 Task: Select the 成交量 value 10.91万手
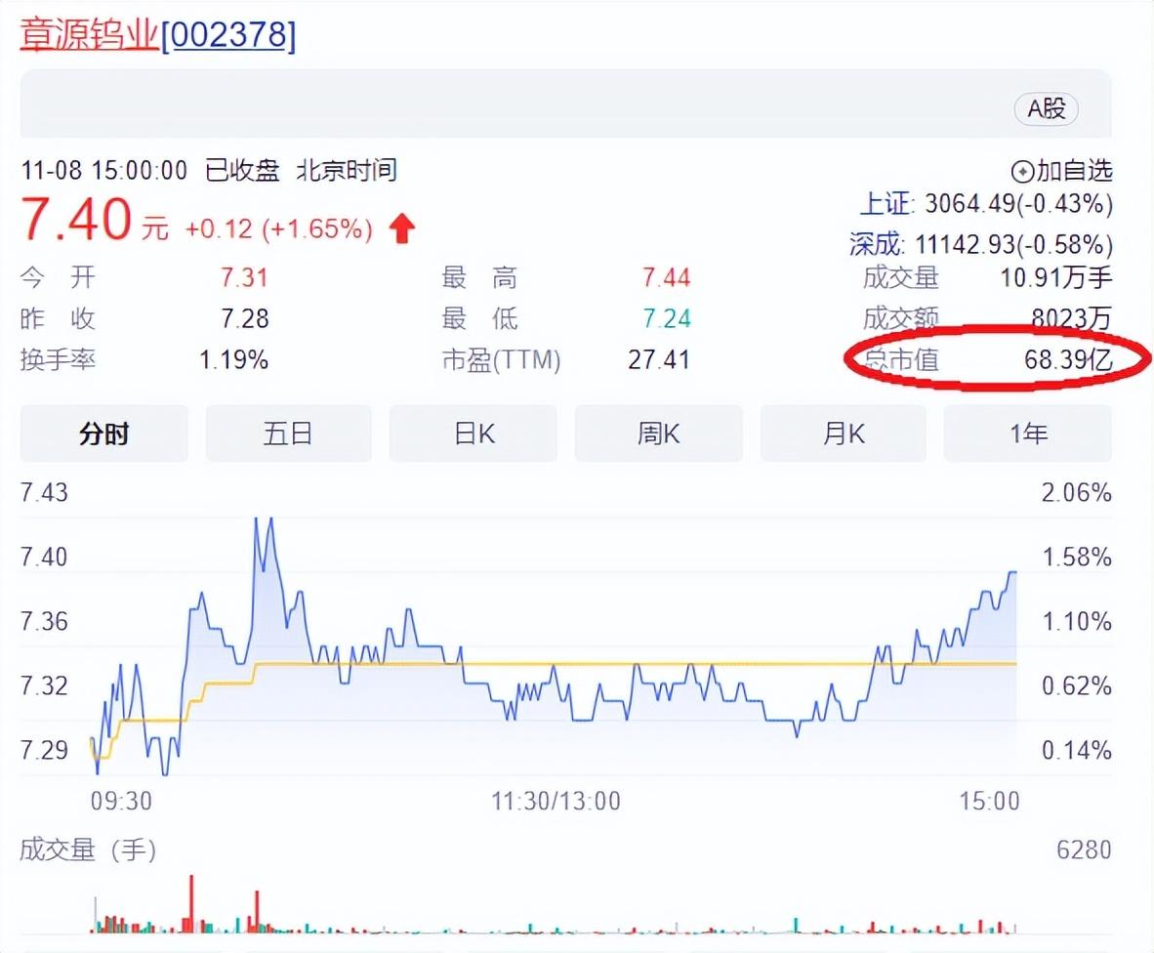coord(1056,277)
